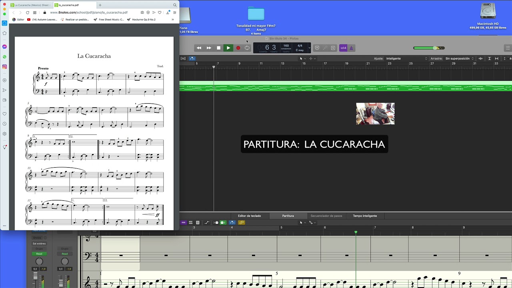Switch to the Editor de teclado tab
Viewport: 512px width, 288px height.
coord(249,216)
